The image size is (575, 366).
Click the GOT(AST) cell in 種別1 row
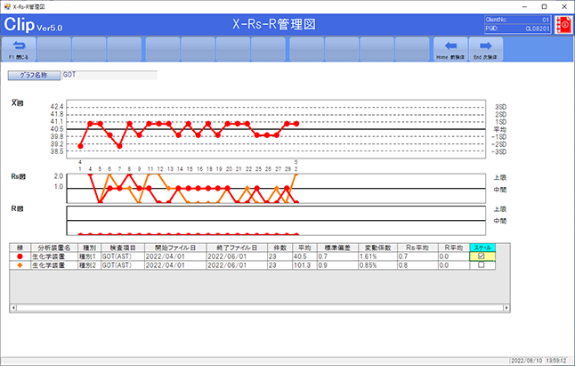click(x=123, y=256)
